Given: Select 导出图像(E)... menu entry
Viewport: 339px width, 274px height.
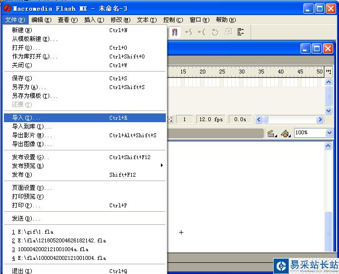Looking at the screenshot, I should pyautogui.click(x=85, y=144).
